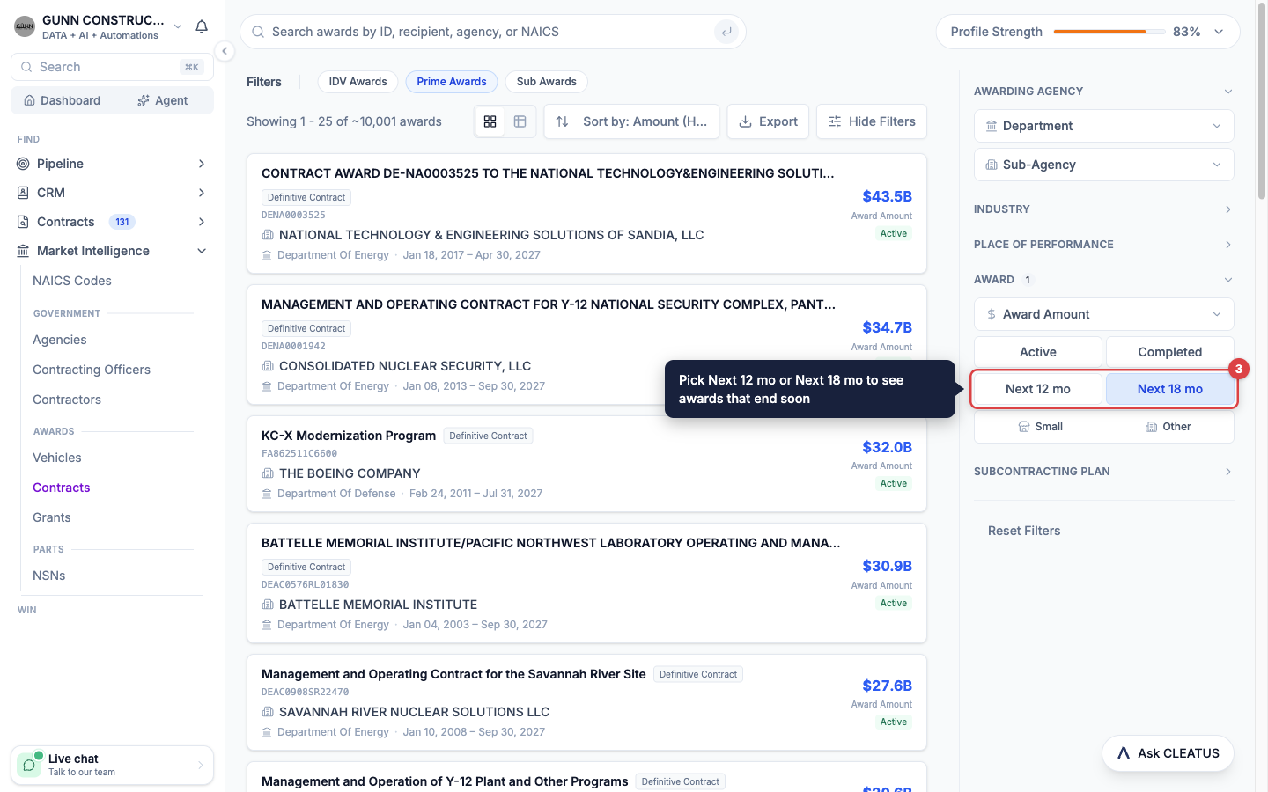Image resolution: width=1268 pixels, height=792 pixels.
Task: Deselect the Next 18 mo filter
Action: pos(1170,389)
